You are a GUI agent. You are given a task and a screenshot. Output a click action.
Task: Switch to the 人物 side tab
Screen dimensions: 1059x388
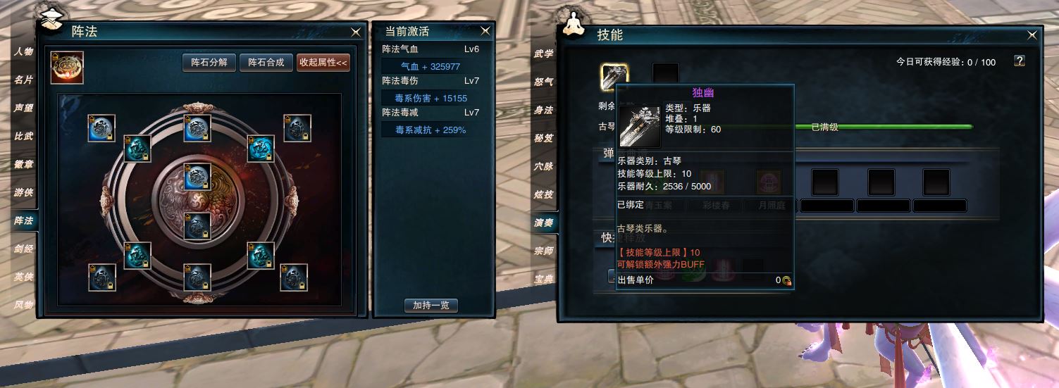point(24,51)
